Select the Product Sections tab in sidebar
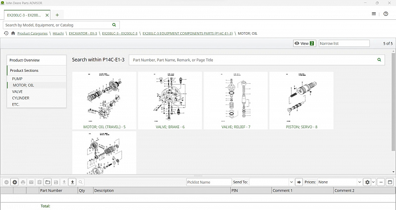 (x=37, y=70)
